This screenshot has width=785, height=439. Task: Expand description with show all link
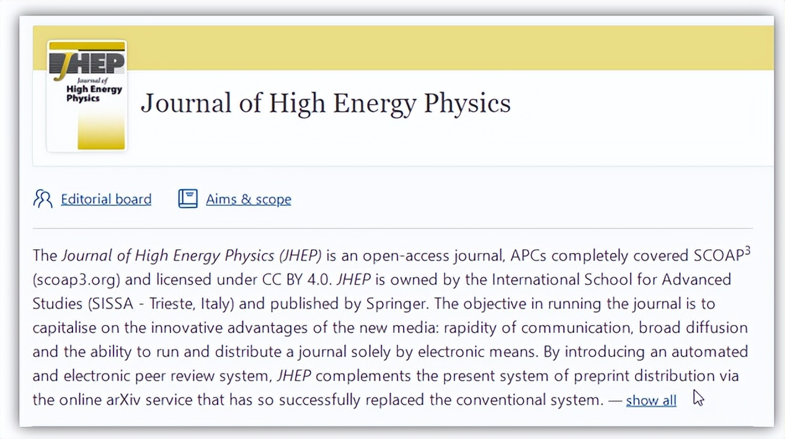651,400
